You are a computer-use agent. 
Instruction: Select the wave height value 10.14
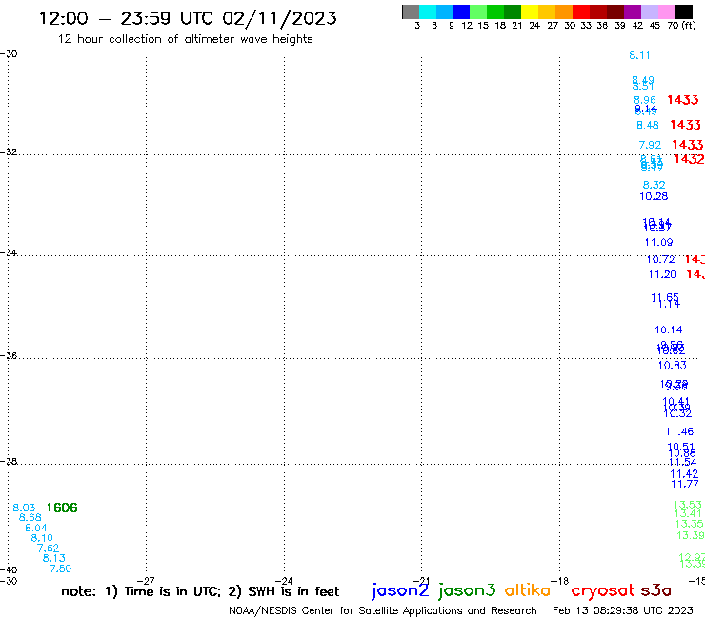click(x=669, y=329)
